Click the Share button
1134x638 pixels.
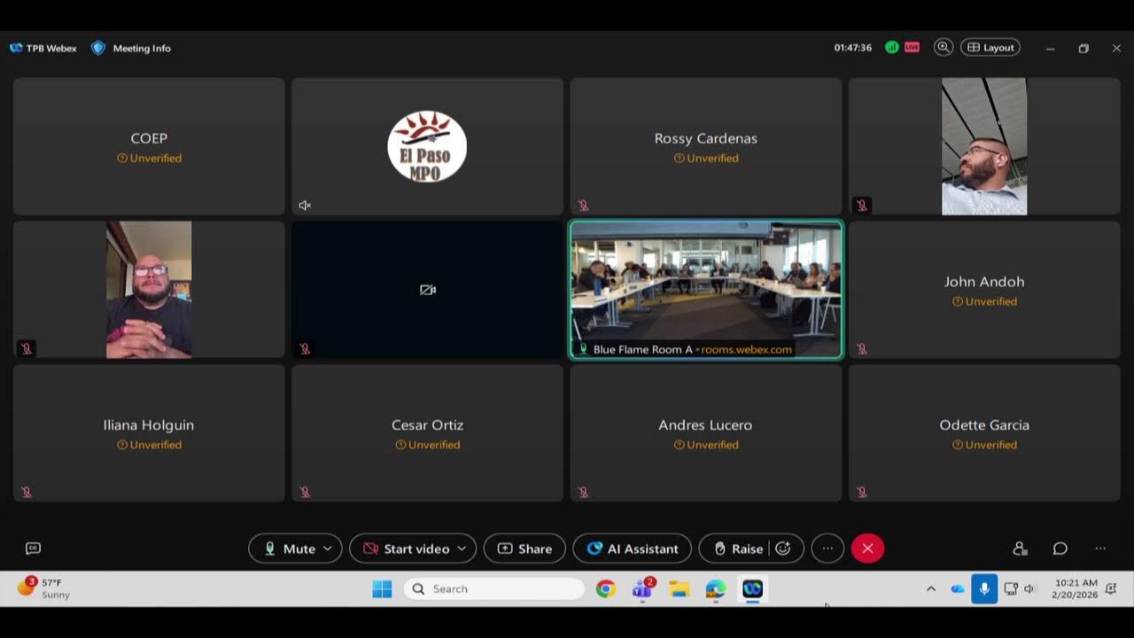tap(524, 549)
